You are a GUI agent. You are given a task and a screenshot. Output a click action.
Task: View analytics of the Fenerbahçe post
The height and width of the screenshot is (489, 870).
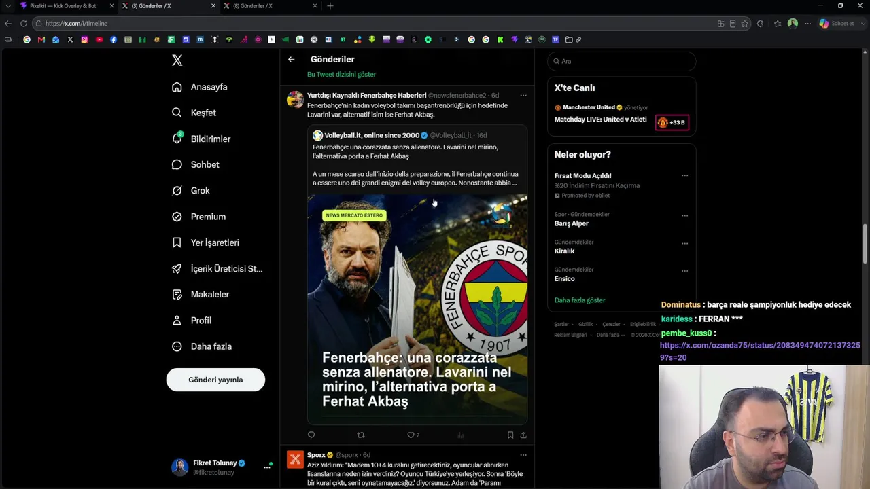click(460, 435)
